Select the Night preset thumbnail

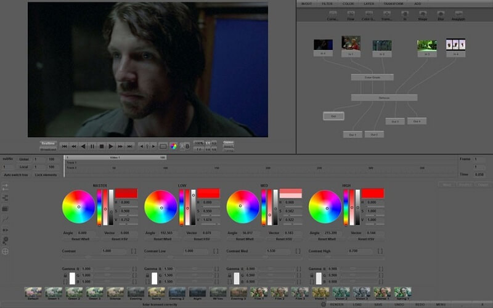pyautogui.click(x=197, y=293)
